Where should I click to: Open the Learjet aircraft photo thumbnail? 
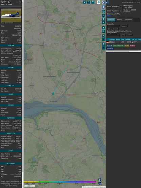click(x=11, y=15)
